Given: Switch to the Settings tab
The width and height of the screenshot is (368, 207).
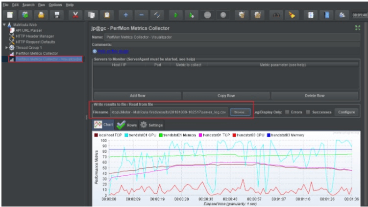Looking at the screenshot, I should coord(151,125).
